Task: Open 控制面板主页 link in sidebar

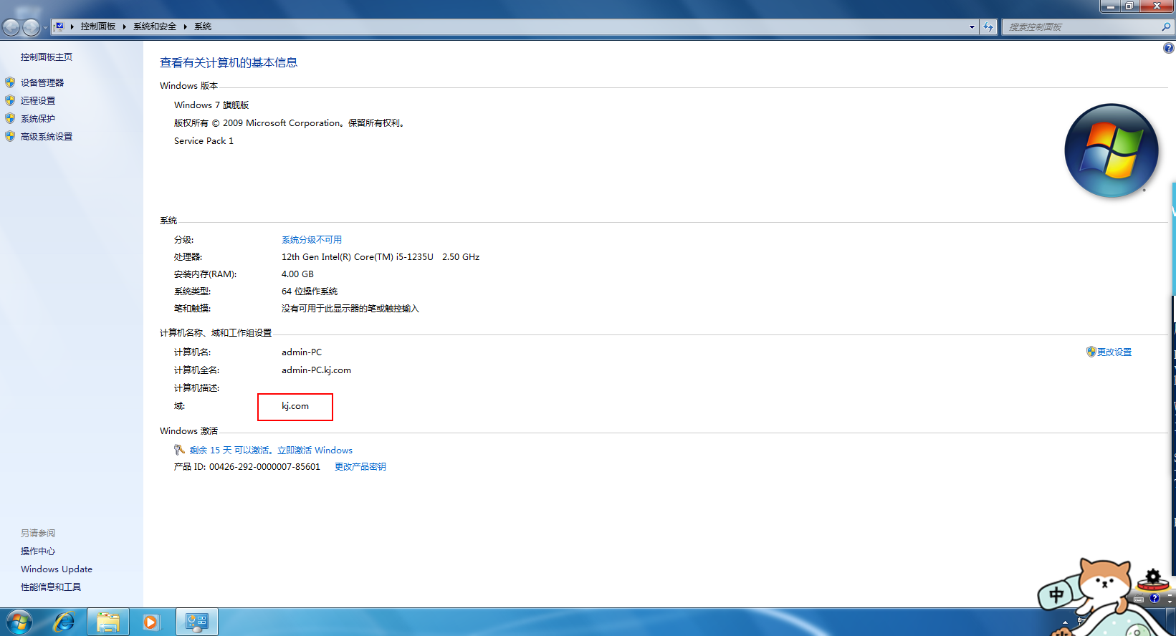Action: click(47, 57)
